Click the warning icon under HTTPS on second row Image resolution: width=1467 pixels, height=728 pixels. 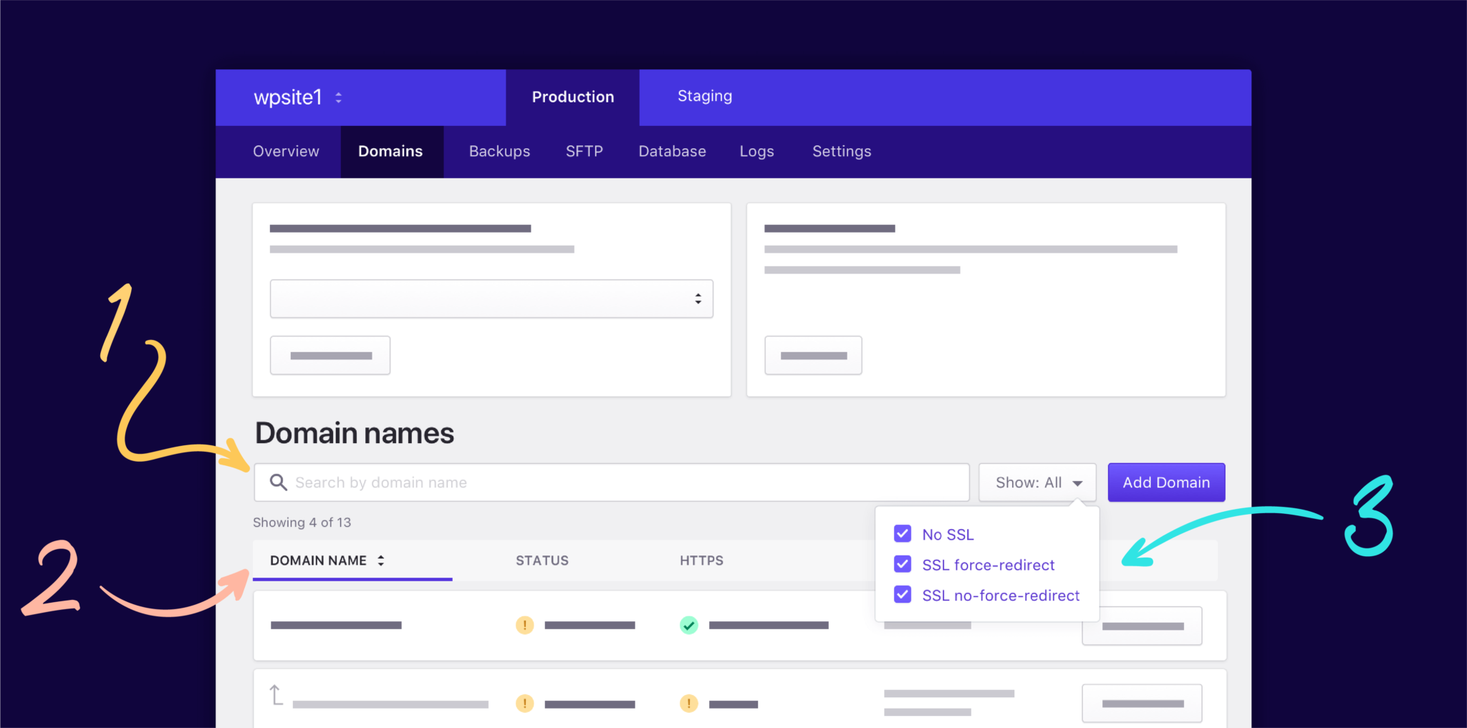coord(688,704)
